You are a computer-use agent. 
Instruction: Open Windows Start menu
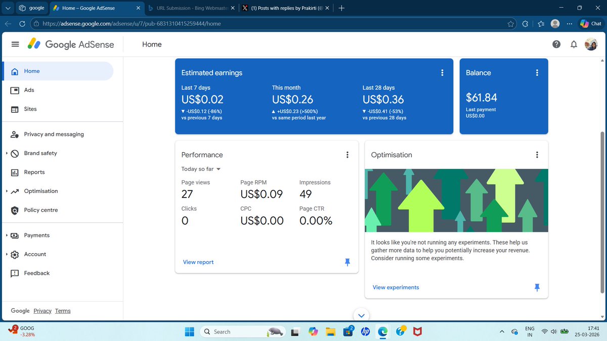(189, 332)
